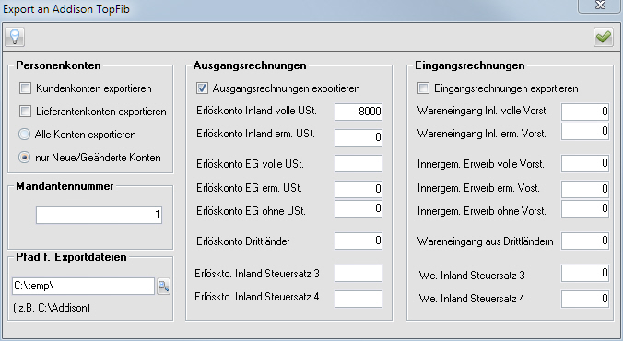Uncheck Ausgangsrechnungen exportieren
Viewport: 623px width, 341px height.
202,88
